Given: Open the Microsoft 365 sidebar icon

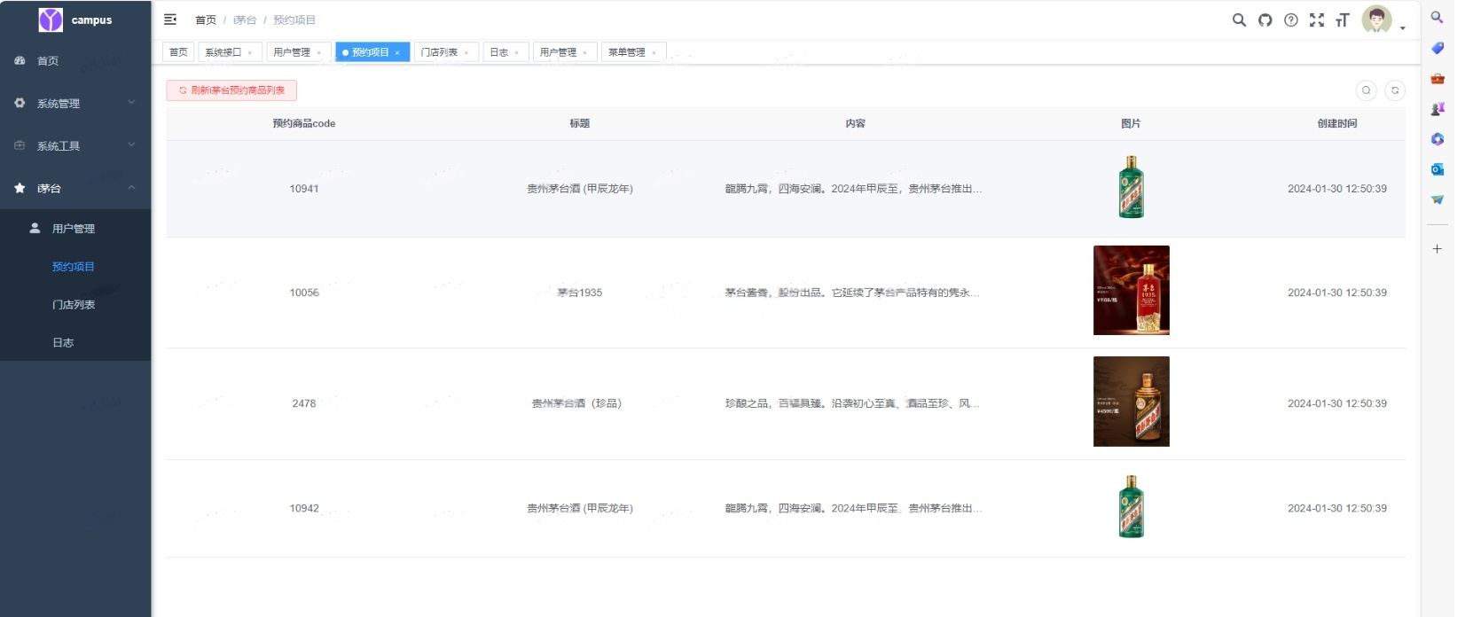Looking at the screenshot, I should pyautogui.click(x=1438, y=139).
